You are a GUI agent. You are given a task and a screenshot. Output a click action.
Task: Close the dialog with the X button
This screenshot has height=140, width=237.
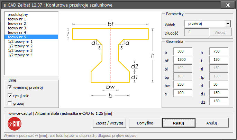tap(228, 5)
